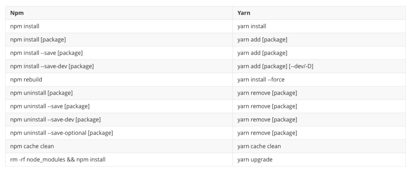Viewport: 411px width, 172px height.
Task: Click the "npm cache clean" cell
Action: coord(32,146)
